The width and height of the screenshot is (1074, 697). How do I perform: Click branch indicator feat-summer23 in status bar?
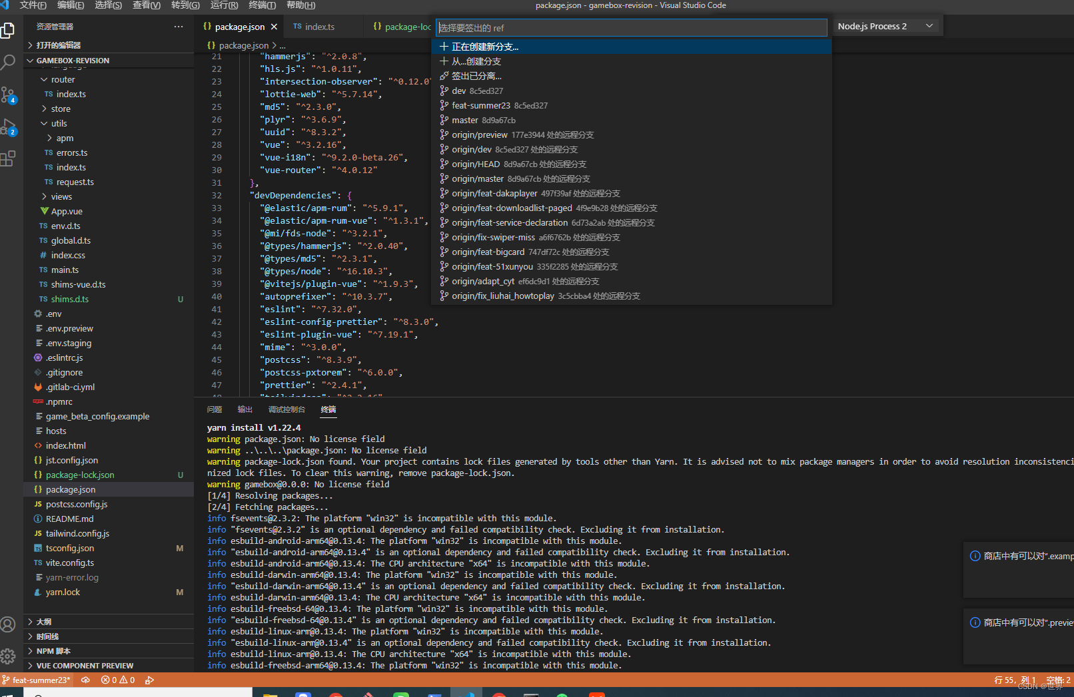(36, 680)
